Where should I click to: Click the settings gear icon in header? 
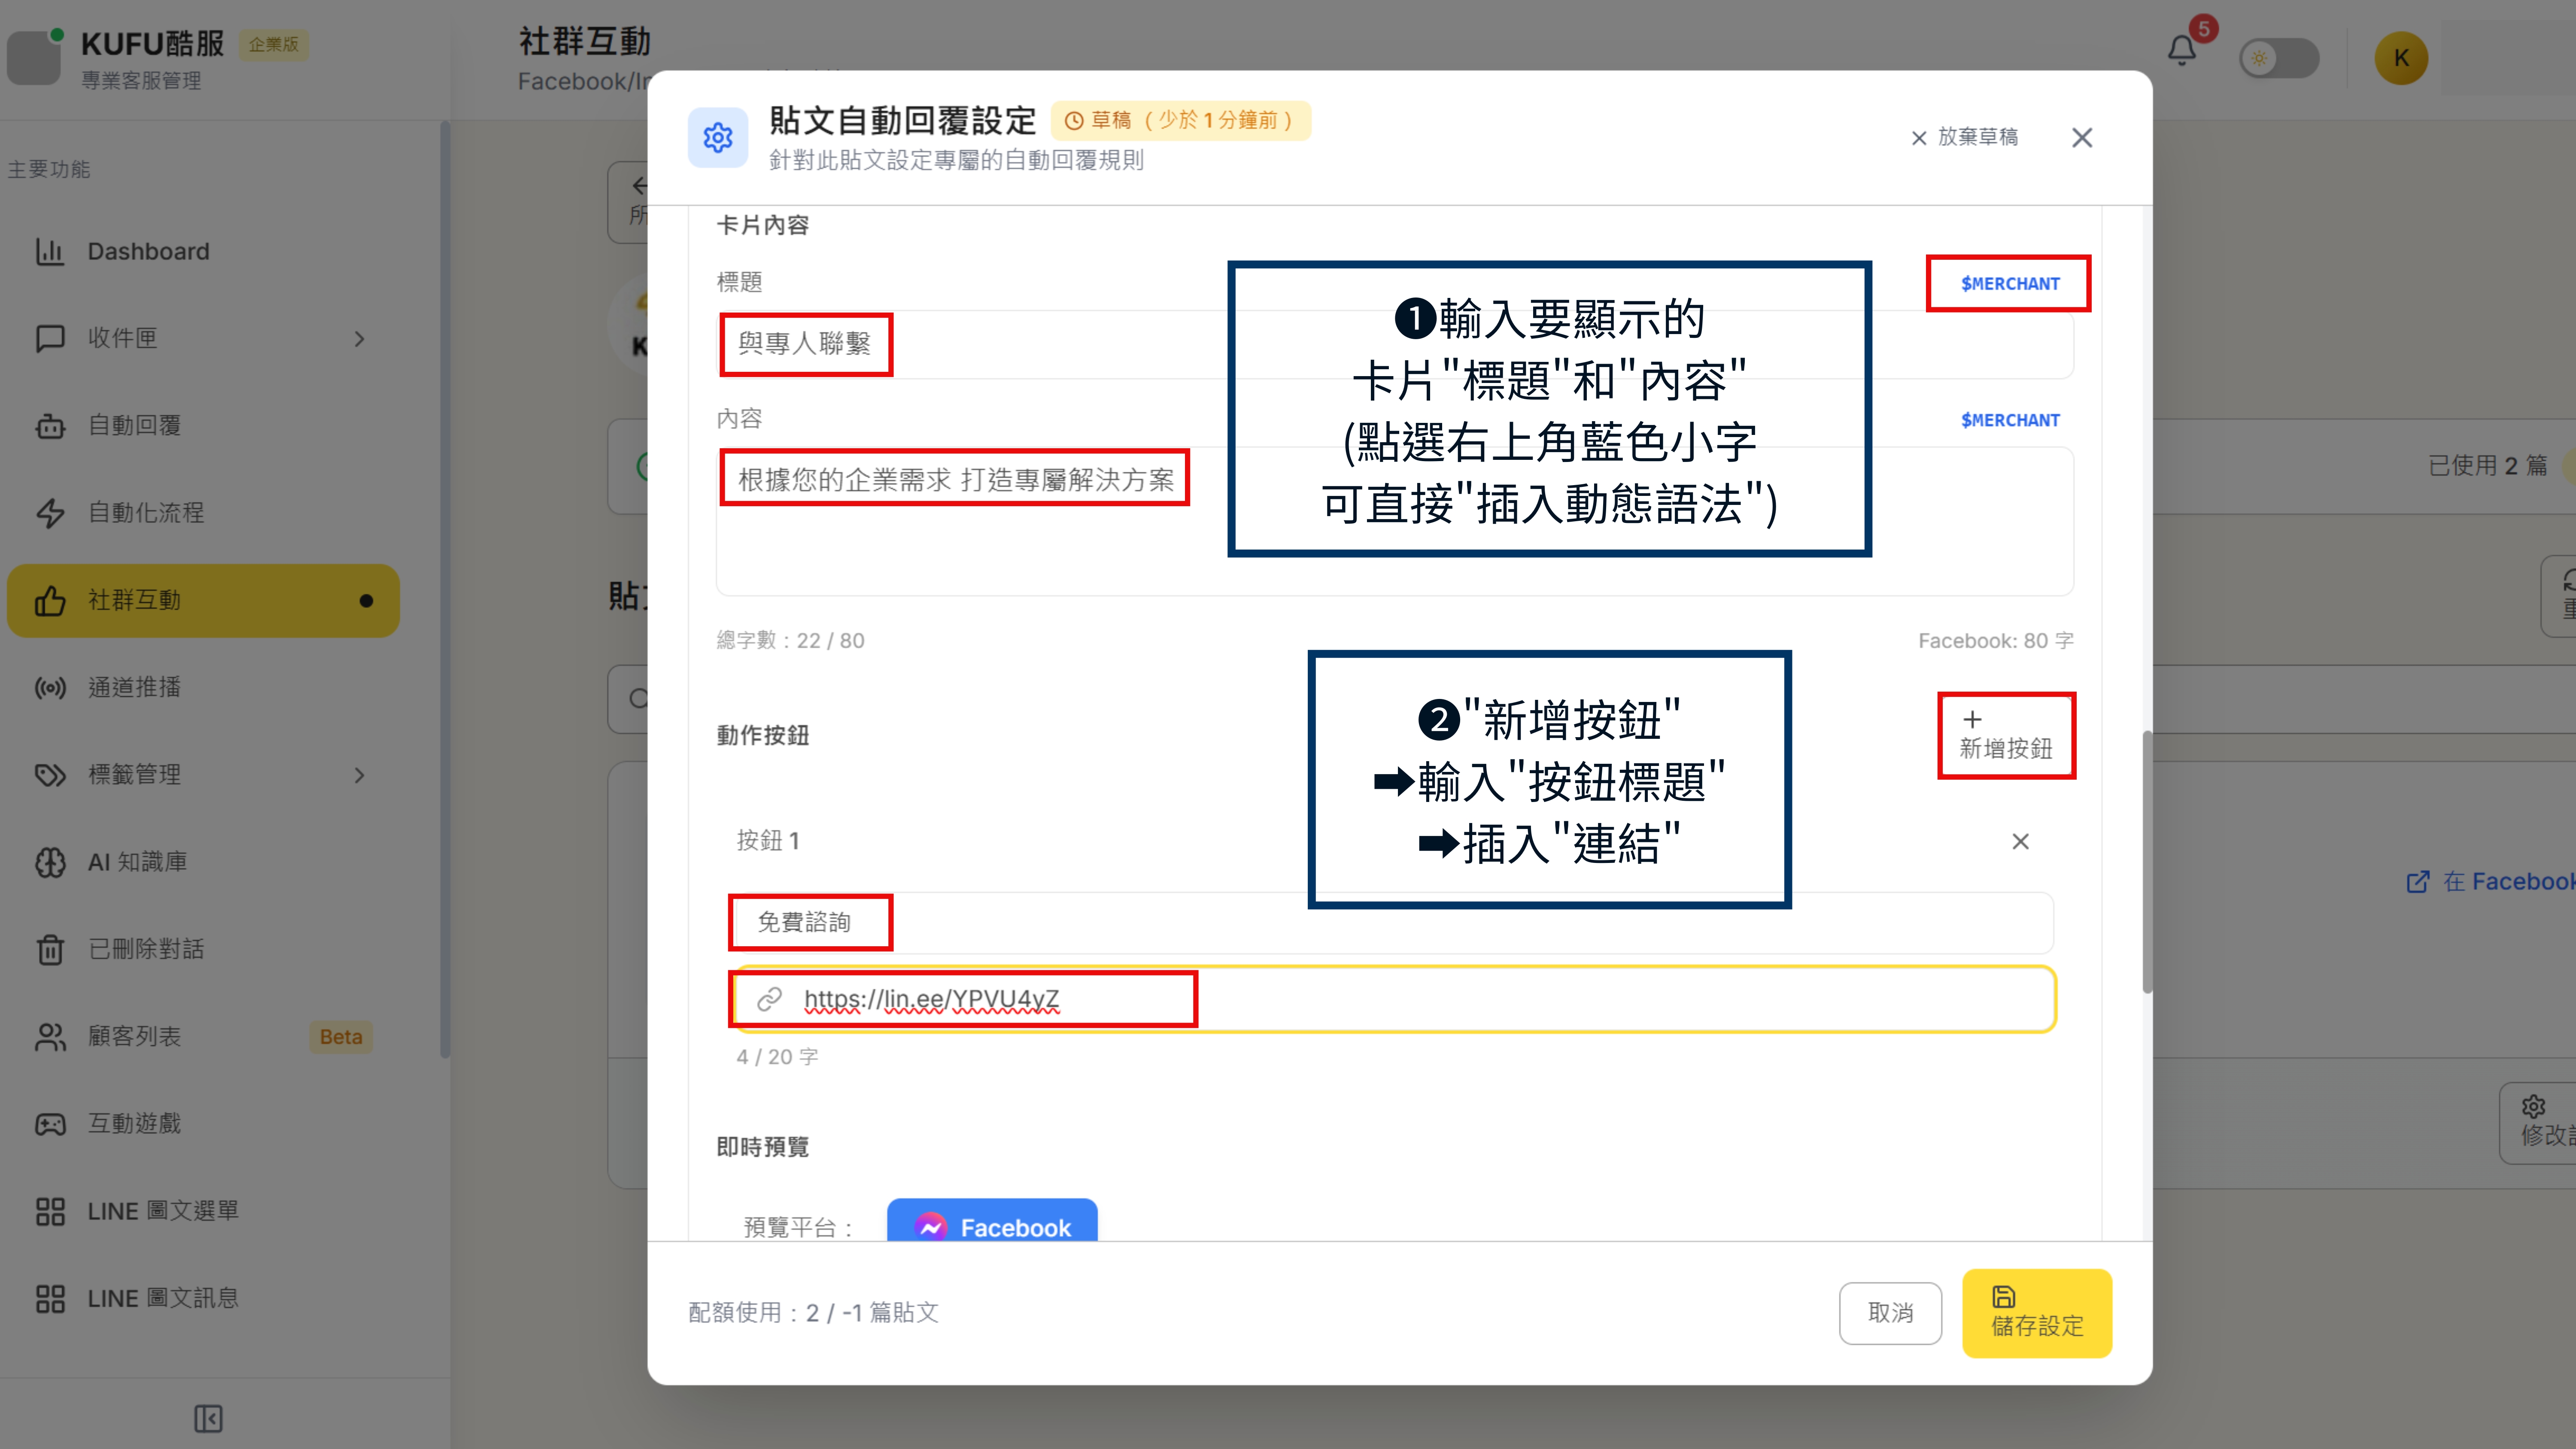[717, 137]
